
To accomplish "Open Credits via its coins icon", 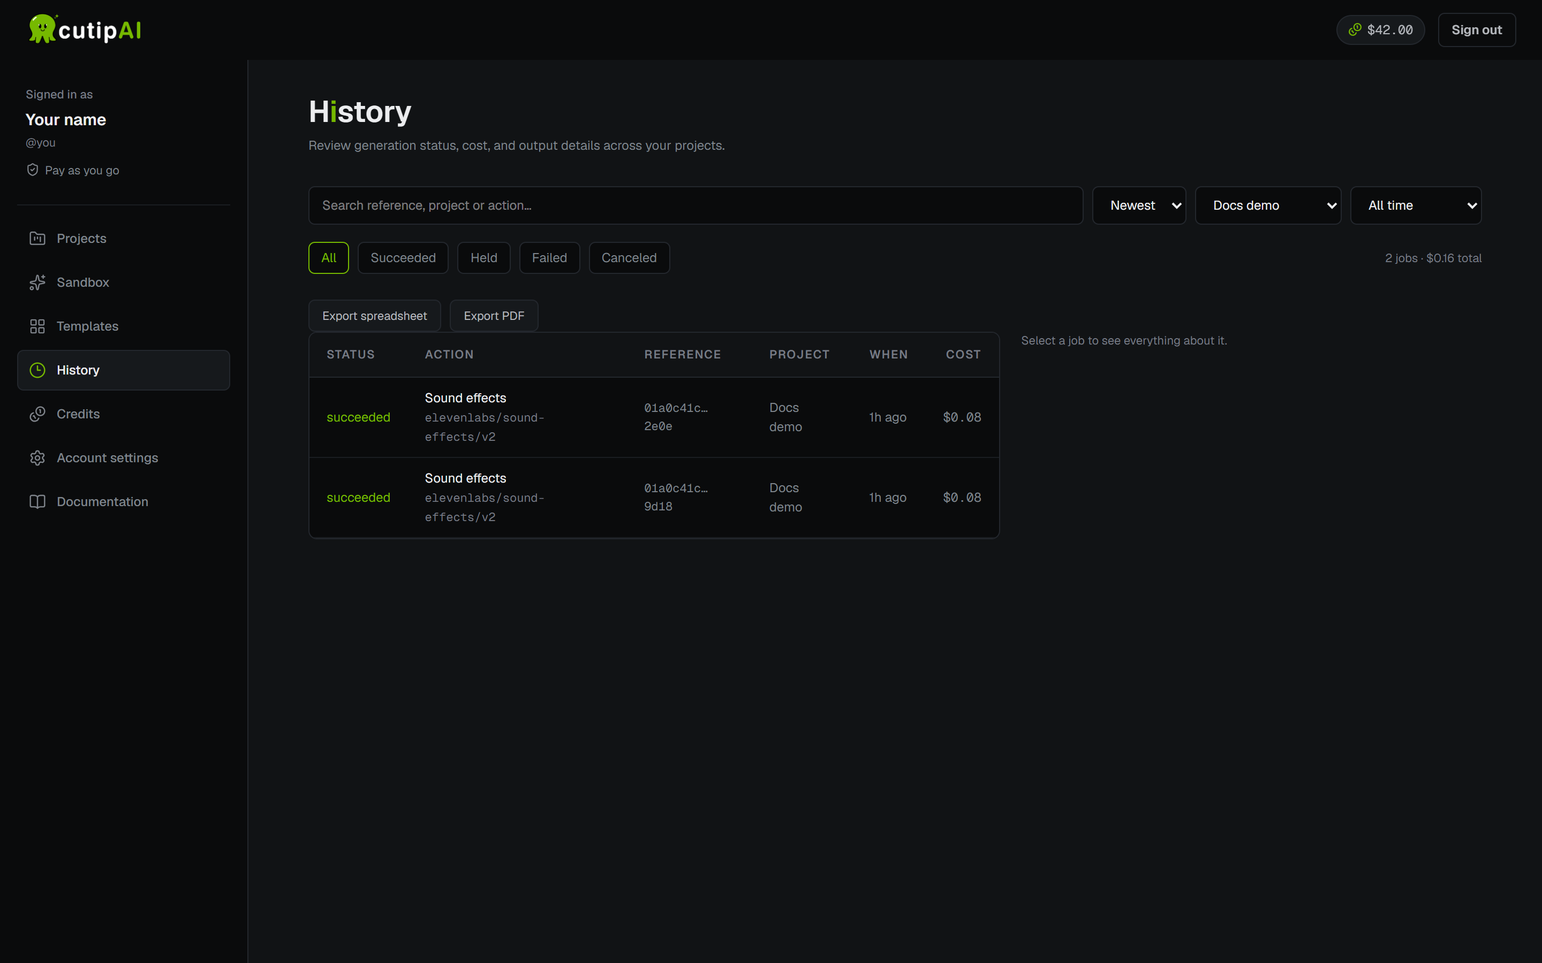I will pyautogui.click(x=37, y=414).
